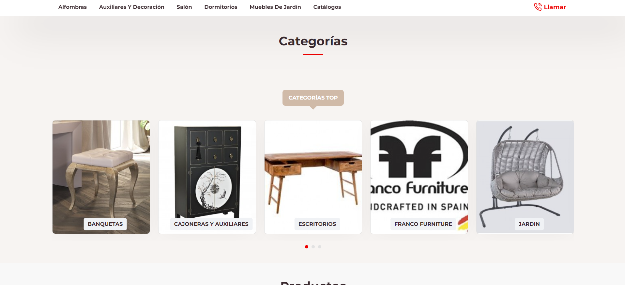Open the Dormitorios menu item
The height and width of the screenshot is (298, 625).
point(221,7)
